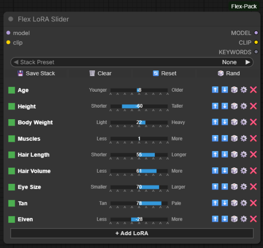Screen dimensions: 263x248
Task: Move the Height LoRA up
Action: (x=215, y=106)
